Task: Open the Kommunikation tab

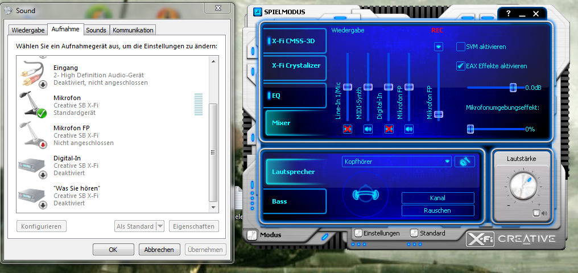Action: [133, 30]
